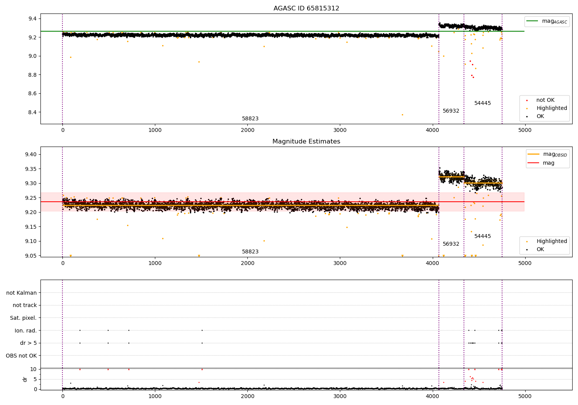Click x-axis tick 2000 of the bottom plot

click(x=247, y=396)
